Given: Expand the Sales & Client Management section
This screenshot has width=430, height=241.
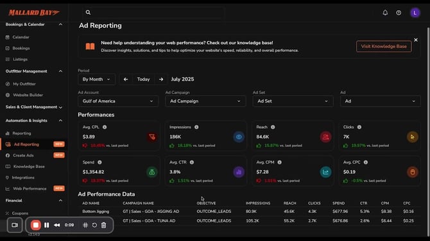Looking at the screenshot, I should coord(60,107).
